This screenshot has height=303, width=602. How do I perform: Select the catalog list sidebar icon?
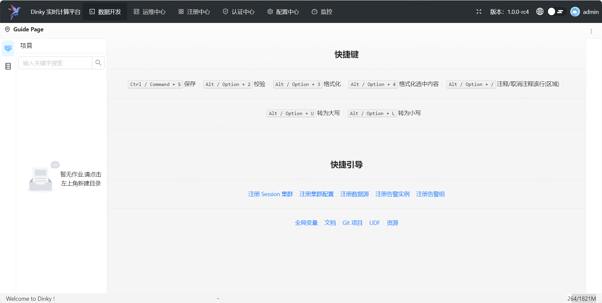[8, 66]
